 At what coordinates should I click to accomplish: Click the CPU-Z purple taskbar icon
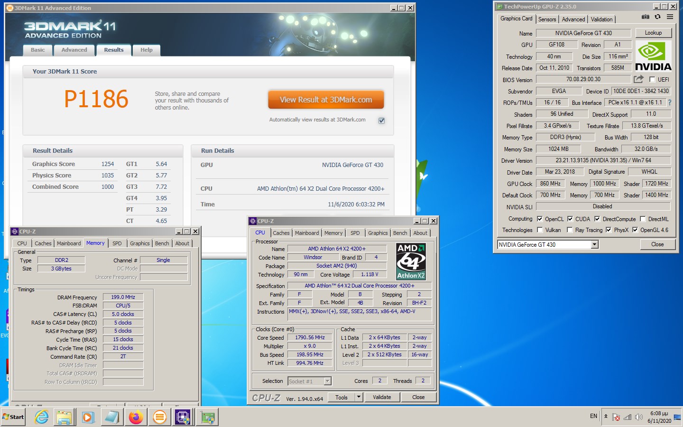click(x=183, y=417)
